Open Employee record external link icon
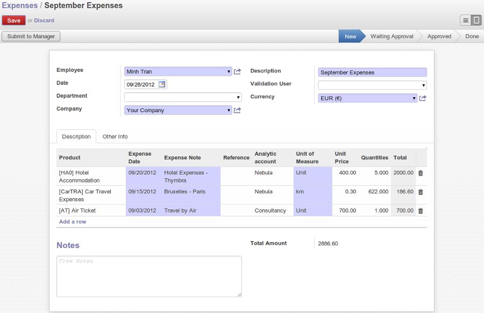This screenshot has height=313, width=484. pyautogui.click(x=237, y=71)
